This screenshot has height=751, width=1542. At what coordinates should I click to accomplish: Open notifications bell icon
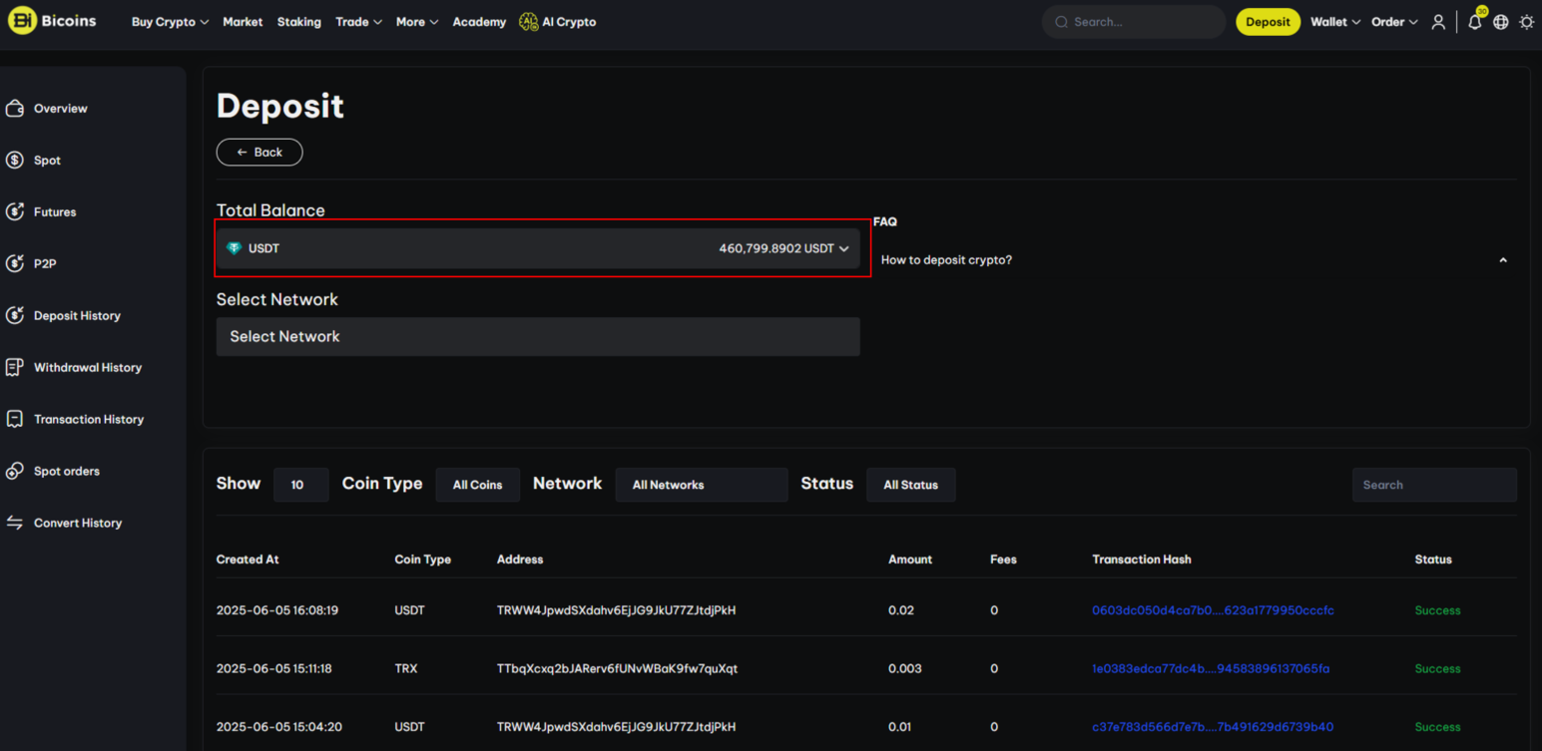[x=1474, y=22]
